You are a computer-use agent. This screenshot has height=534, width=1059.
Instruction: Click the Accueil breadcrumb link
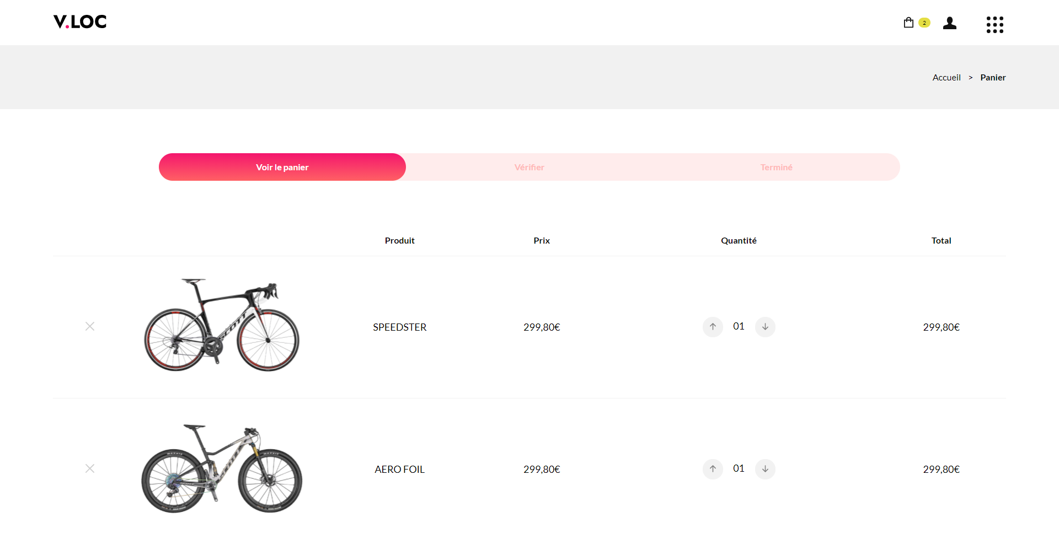tap(946, 78)
